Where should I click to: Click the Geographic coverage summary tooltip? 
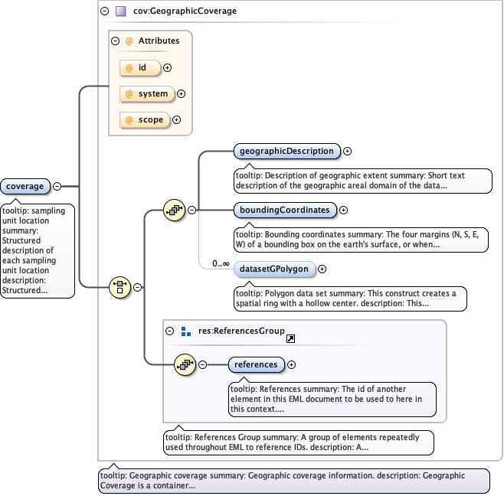click(x=293, y=480)
